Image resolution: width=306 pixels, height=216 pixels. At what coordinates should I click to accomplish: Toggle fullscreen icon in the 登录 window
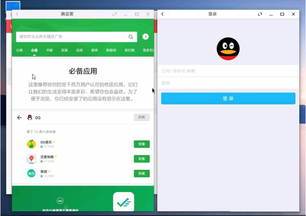click(x=260, y=14)
